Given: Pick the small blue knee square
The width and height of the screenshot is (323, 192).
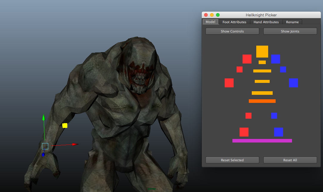Looking at the screenshot, I should (274, 116).
